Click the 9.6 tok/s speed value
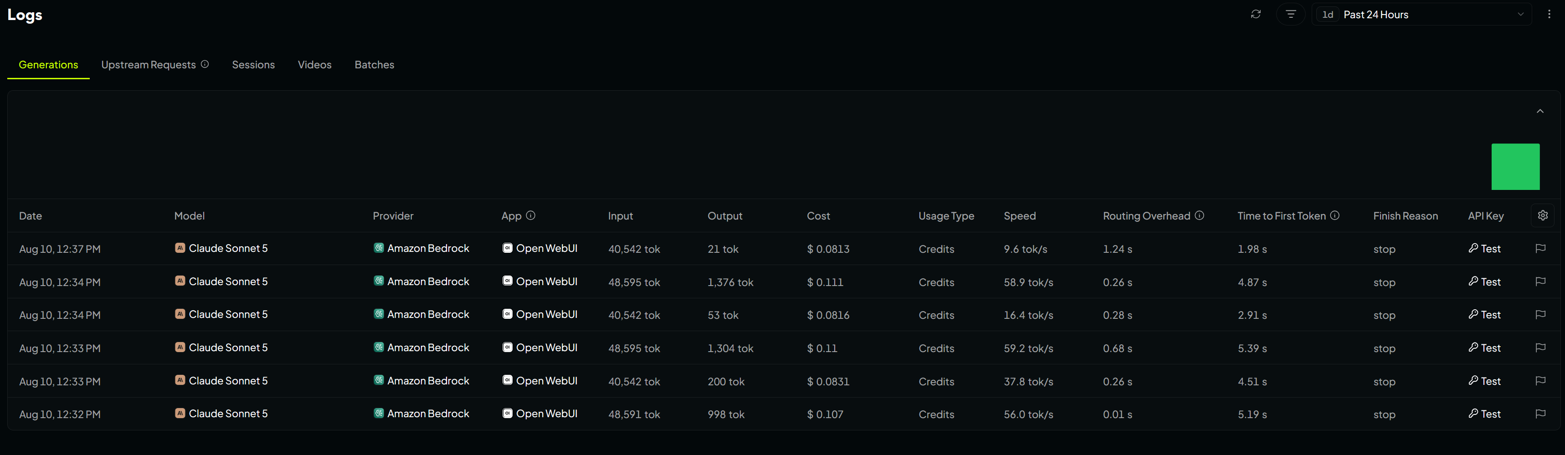This screenshot has width=1565, height=455. pos(1026,249)
